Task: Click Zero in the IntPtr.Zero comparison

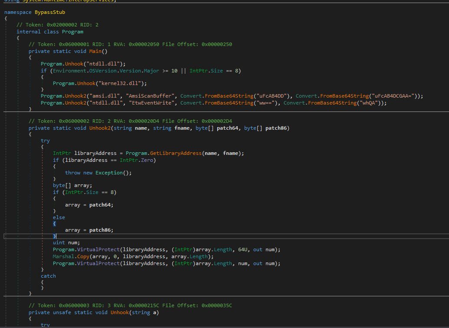Action: click(147, 160)
